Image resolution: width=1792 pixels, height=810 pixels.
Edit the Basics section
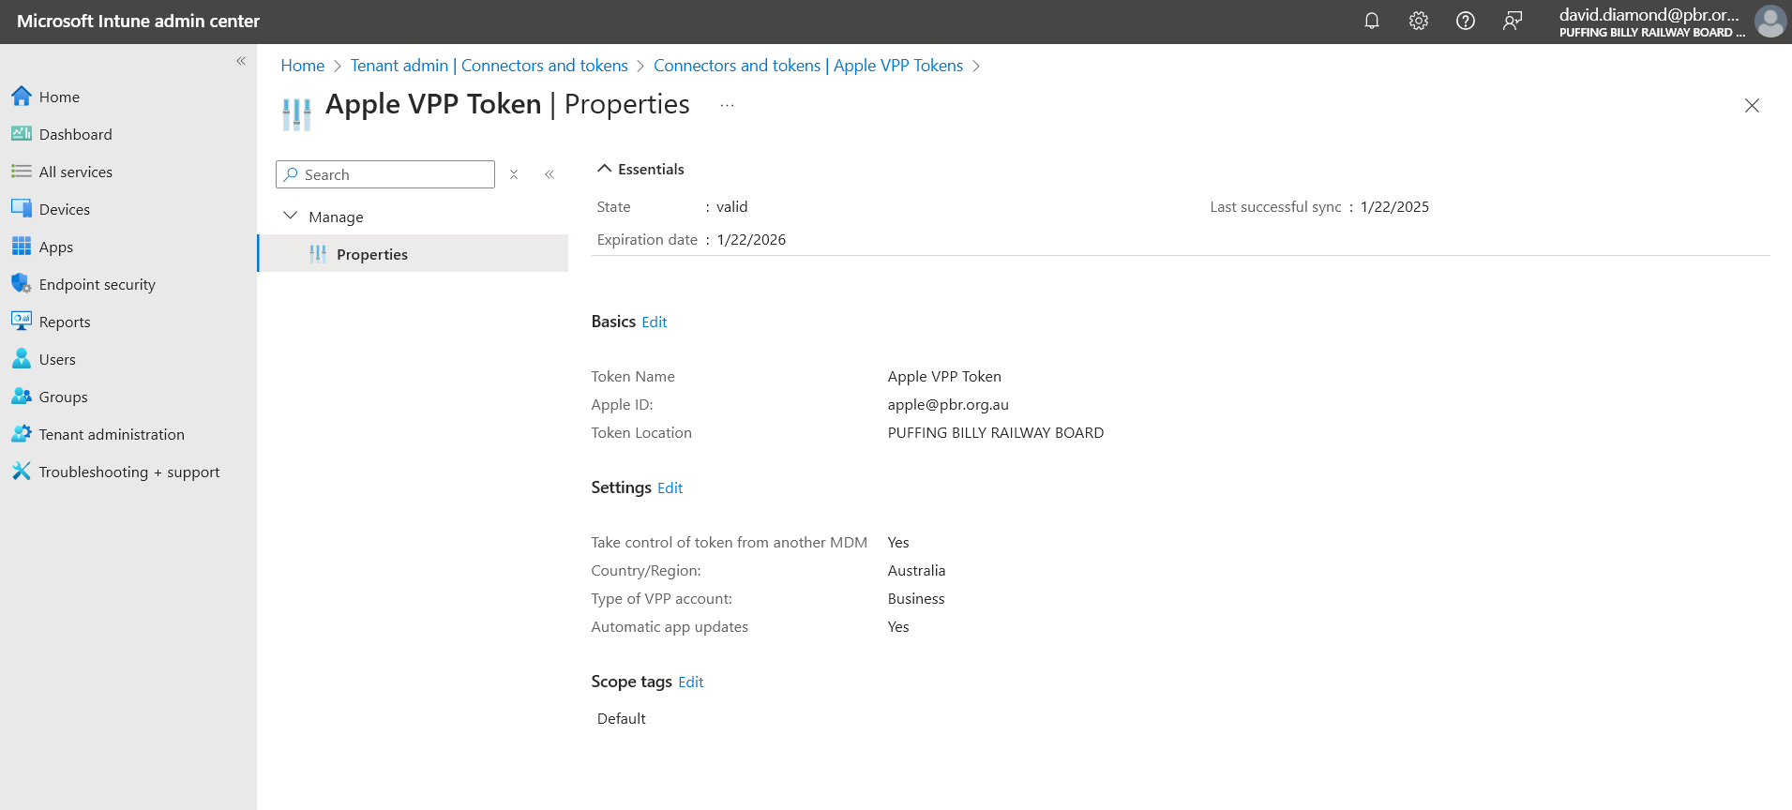click(655, 322)
